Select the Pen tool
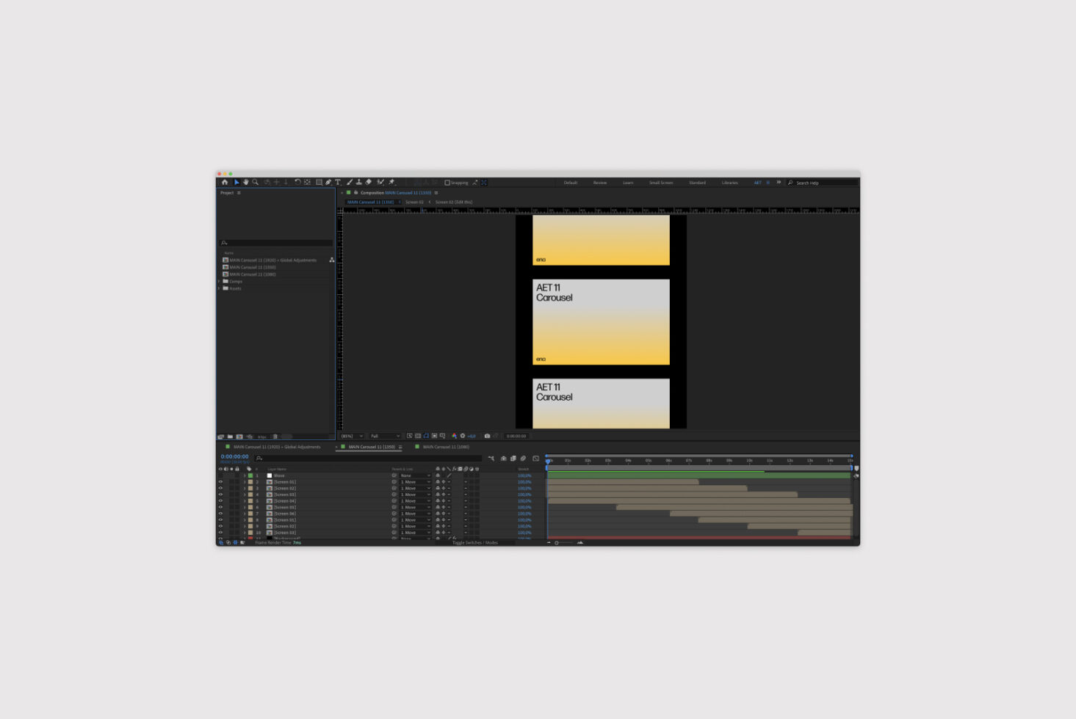The height and width of the screenshot is (719, 1076). point(328,182)
